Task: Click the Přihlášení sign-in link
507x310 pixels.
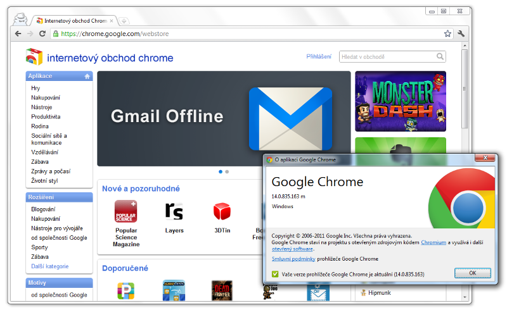Action: (319, 56)
